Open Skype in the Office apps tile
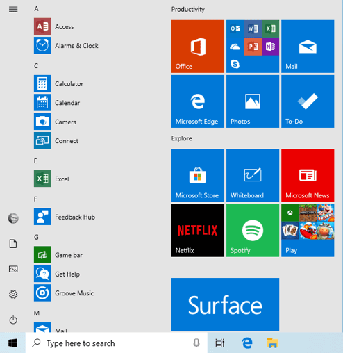The height and width of the screenshot is (353, 343). click(235, 64)
